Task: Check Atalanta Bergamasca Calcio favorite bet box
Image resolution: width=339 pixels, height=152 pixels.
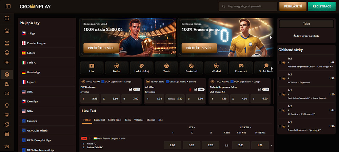Action: tap(280, 62)
